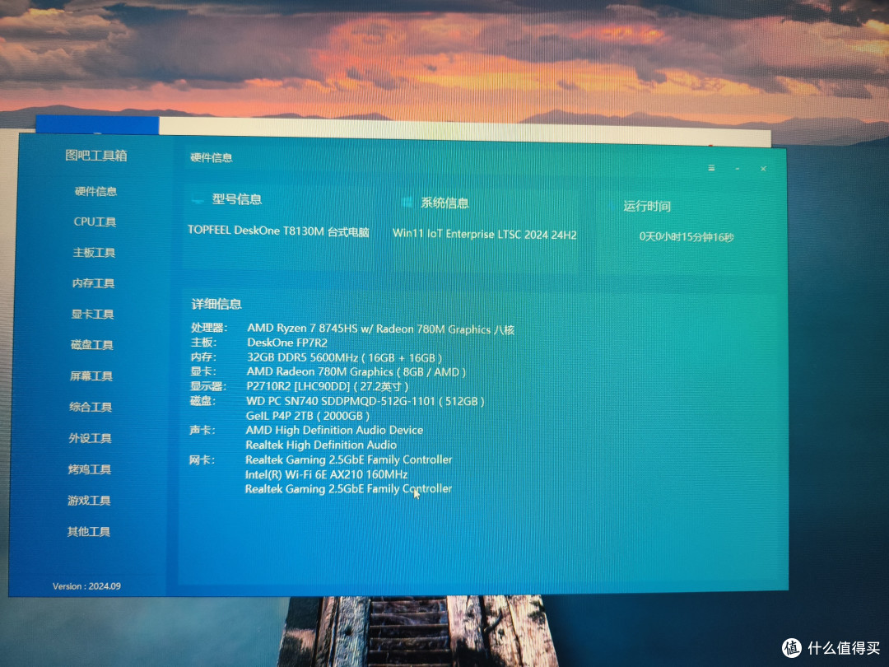Click AMD High Definition Audio Device line
This screenshot has width=889, height=667.
click(334, 430)
